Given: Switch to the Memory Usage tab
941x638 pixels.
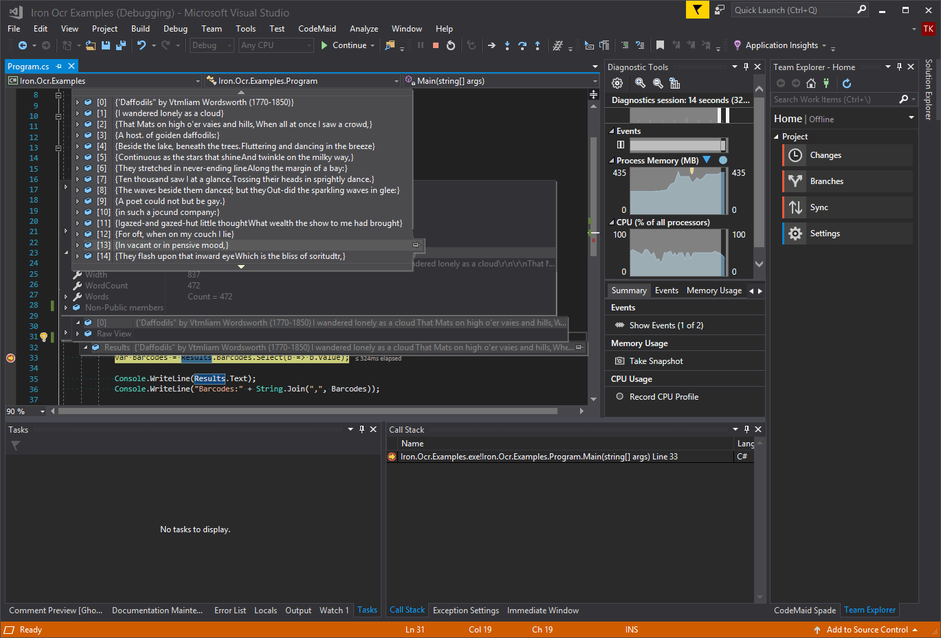Looking at the screenshot, I should click(x=713, y=290).
